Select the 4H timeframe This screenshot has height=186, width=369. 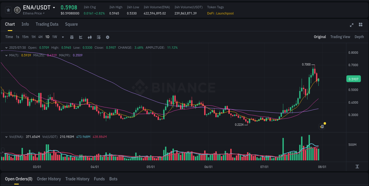40,37
